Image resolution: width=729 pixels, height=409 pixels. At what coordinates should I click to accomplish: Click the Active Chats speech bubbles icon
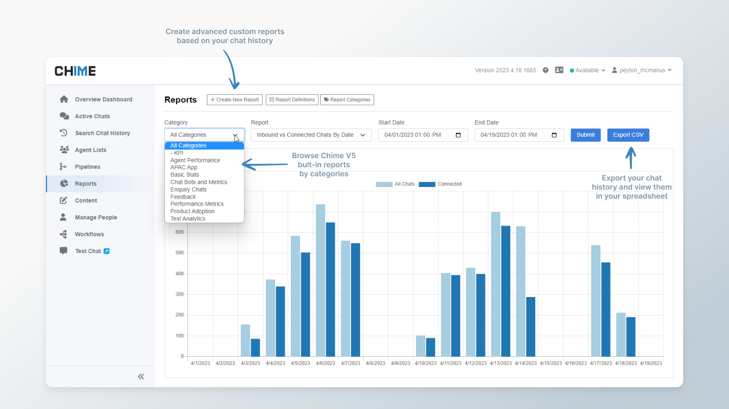[x=64, y=116]
